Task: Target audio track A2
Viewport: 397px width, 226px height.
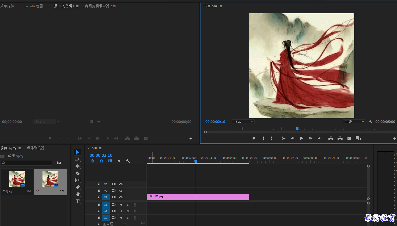Action: [106, 211]
